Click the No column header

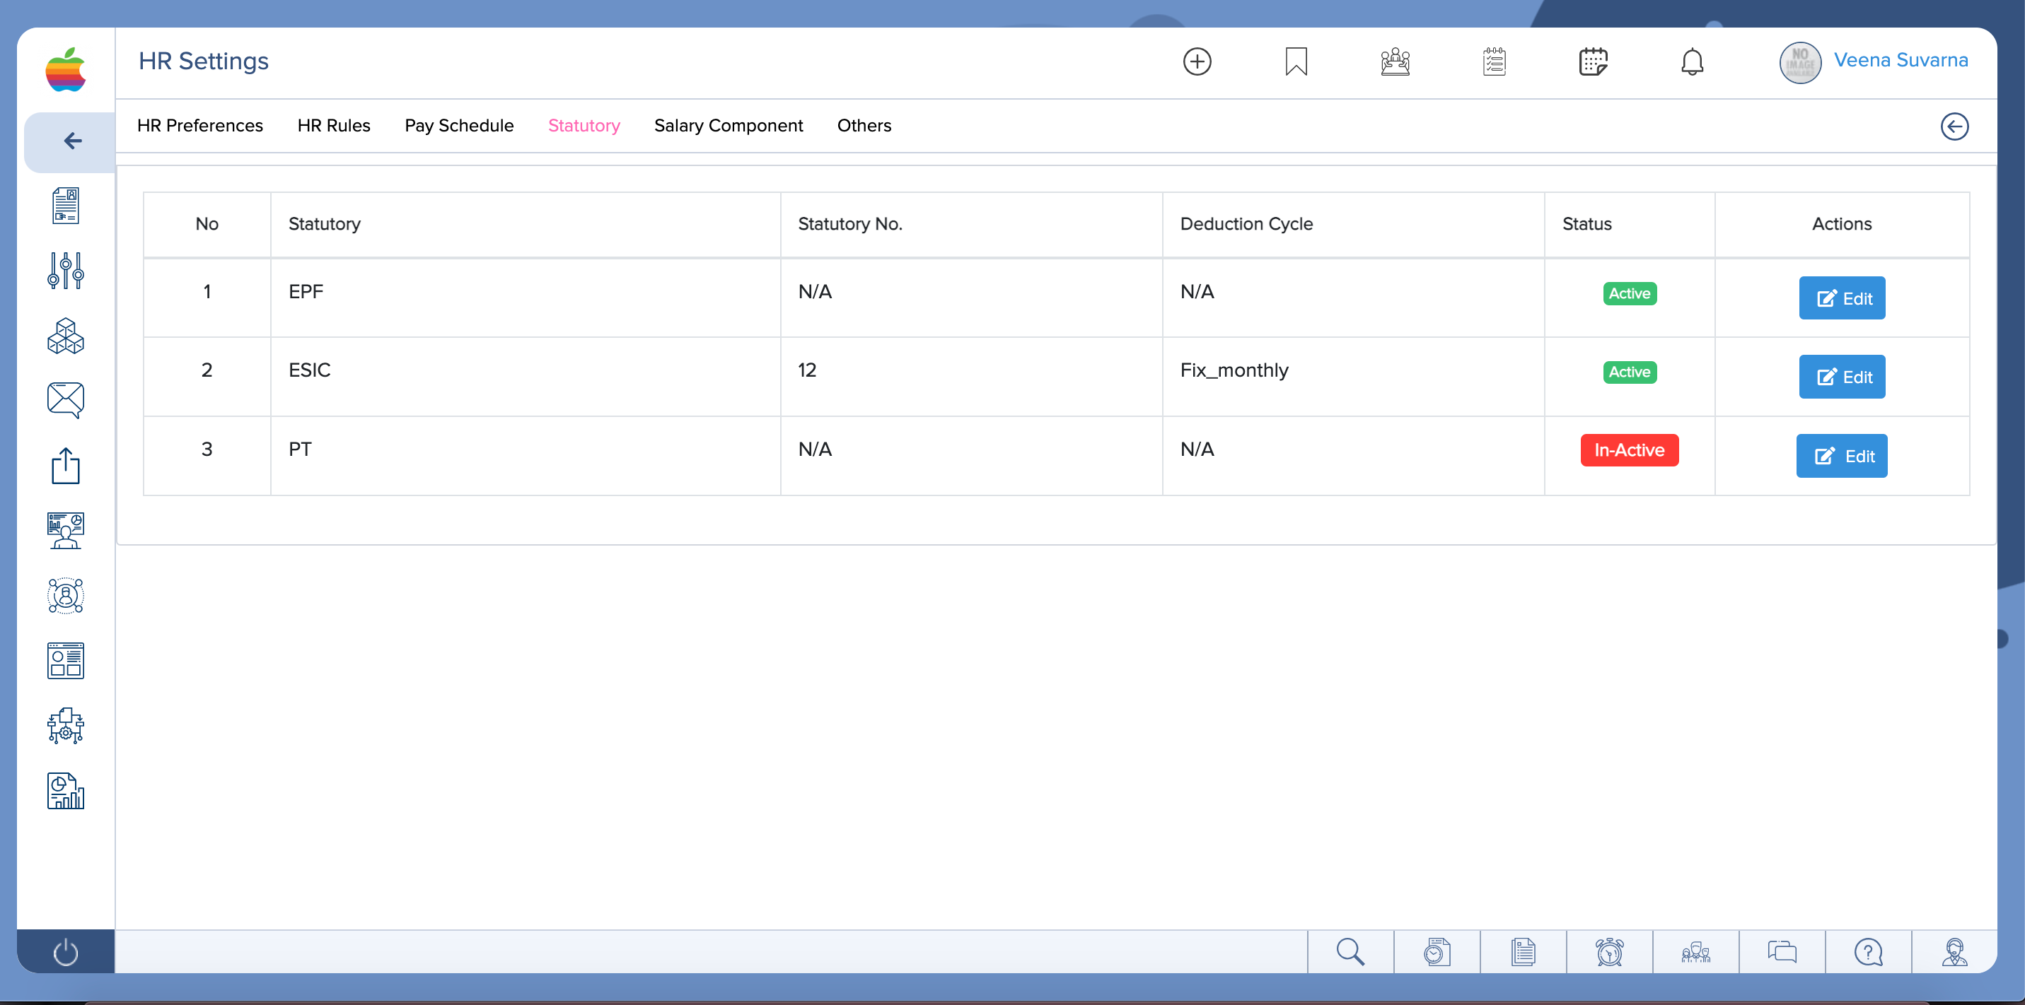(207, 224)
